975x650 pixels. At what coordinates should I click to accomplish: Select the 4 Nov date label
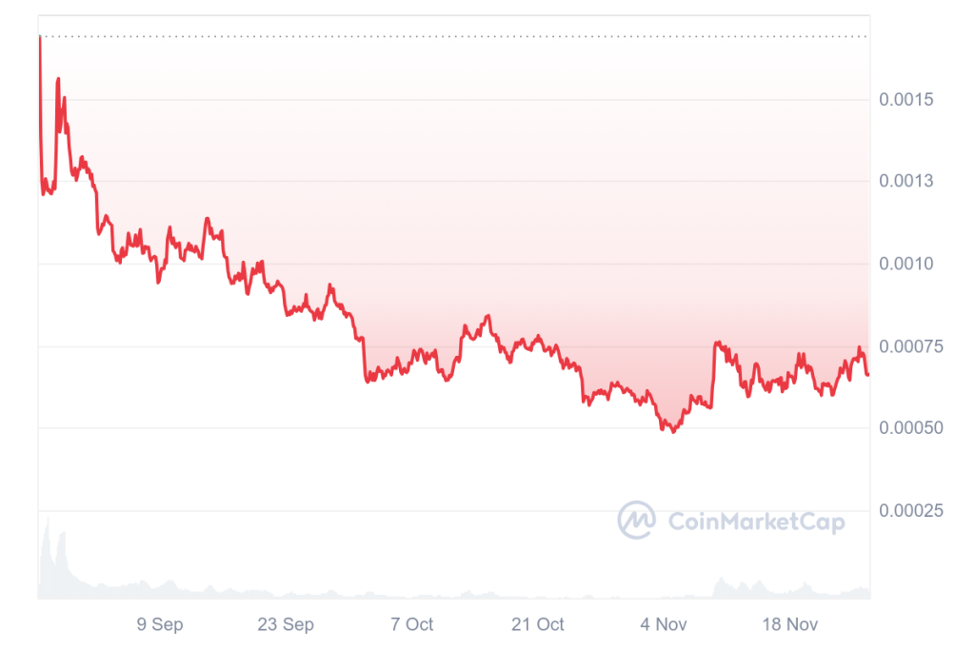point(664,624)
